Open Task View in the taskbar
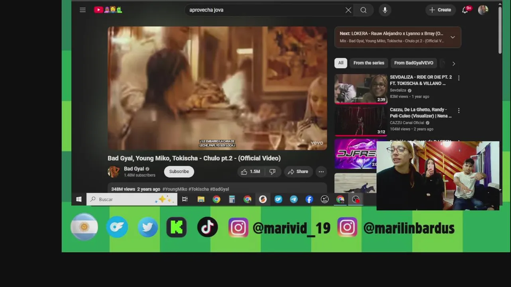 (x=185, y=199)
